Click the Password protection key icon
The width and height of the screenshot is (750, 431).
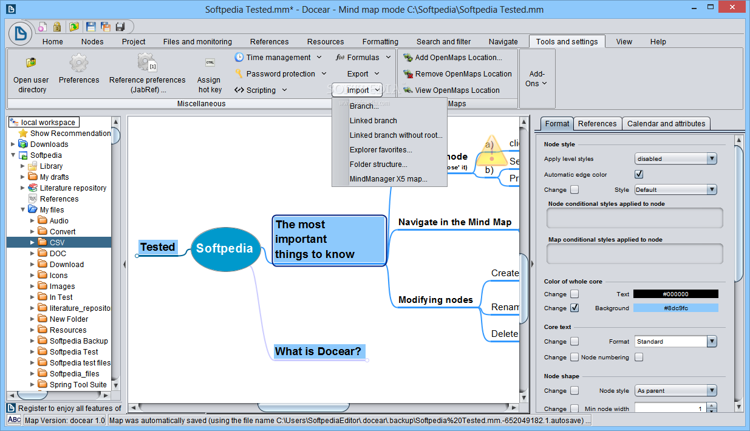click(x=239, y=73)
